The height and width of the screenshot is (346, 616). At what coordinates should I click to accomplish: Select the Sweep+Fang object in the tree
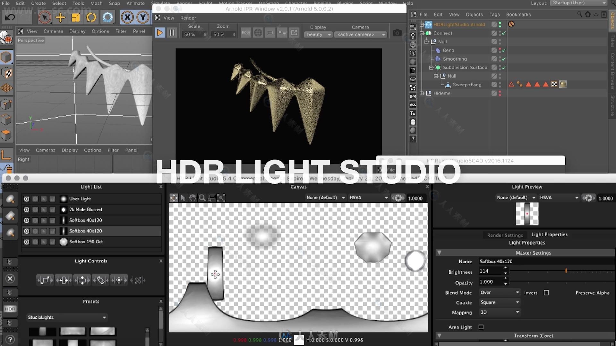[x=467, y=85]
